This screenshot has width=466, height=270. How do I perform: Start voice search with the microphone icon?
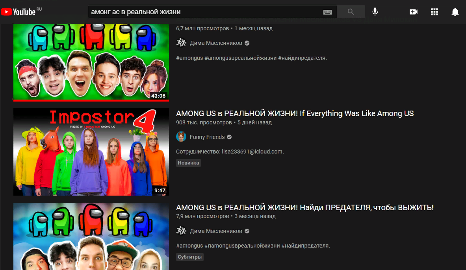375,12
